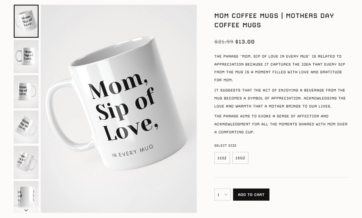
Task: Click the Select Size label
Action: pos(225,145)
